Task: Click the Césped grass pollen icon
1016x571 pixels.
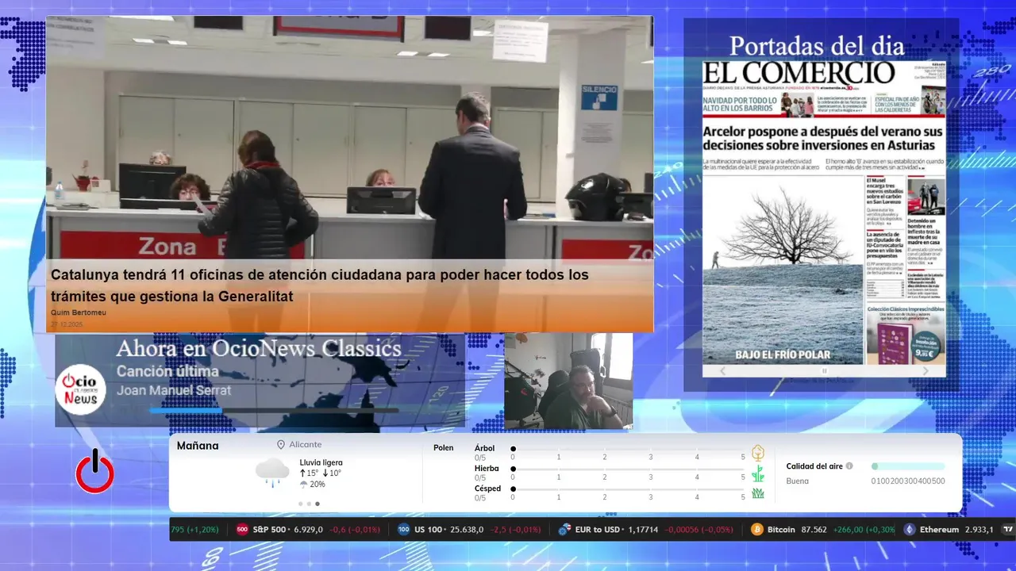Action: tap(758, 493)
